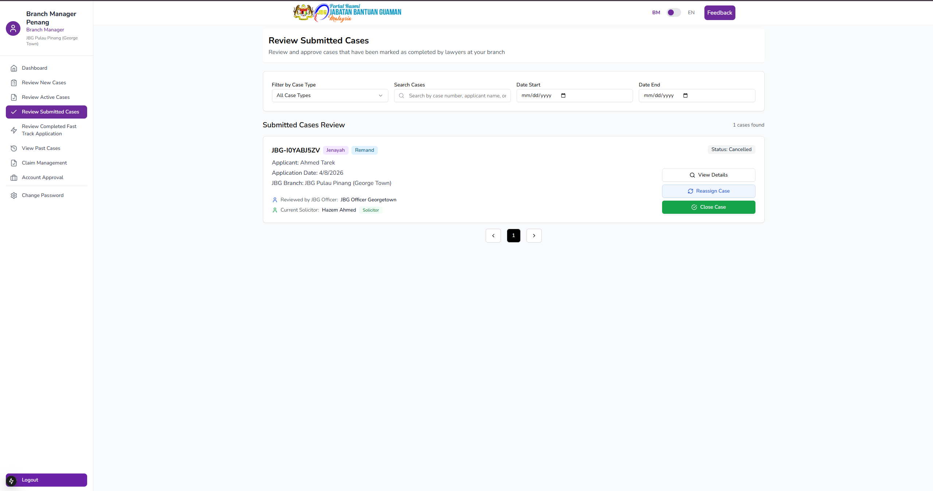Click the Review New Cases clipboard icon
This screenshot has height=491, width=933.
point(14,83)
